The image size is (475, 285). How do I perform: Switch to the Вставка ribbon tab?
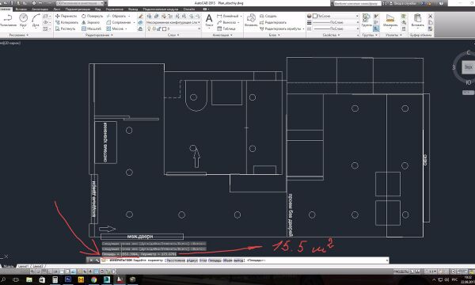[21, 9]
